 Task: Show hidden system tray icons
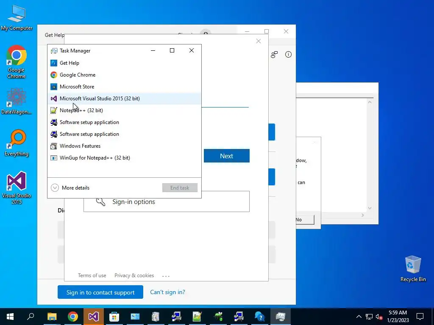[x=359, y=317]
